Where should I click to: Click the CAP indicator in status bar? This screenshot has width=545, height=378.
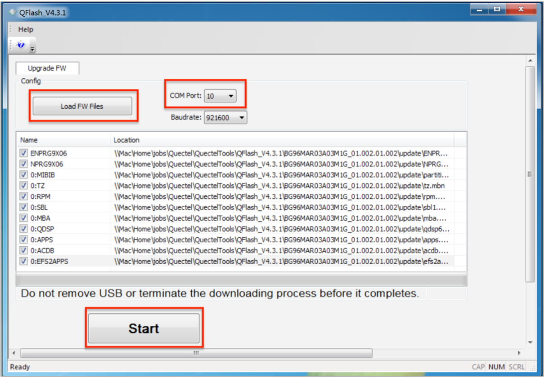478,367
